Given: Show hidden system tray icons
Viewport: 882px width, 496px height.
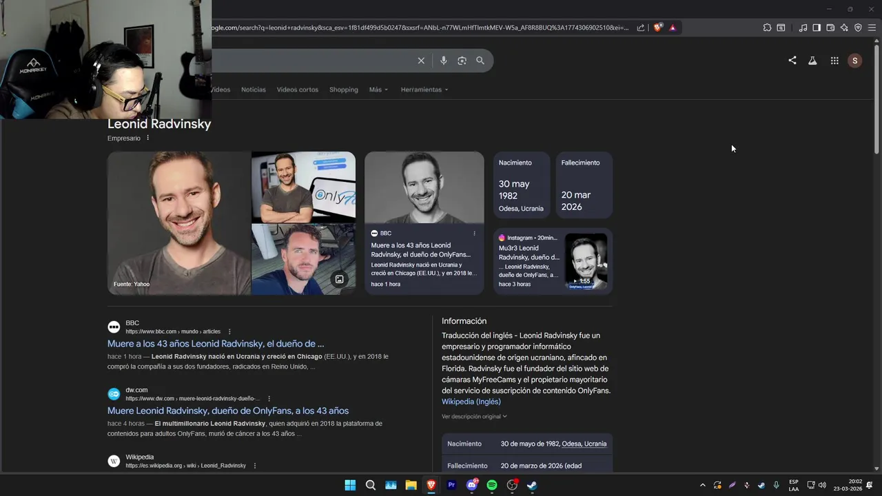Looking at the screenshot, I should pyautogui.click(x=702, y=485).
